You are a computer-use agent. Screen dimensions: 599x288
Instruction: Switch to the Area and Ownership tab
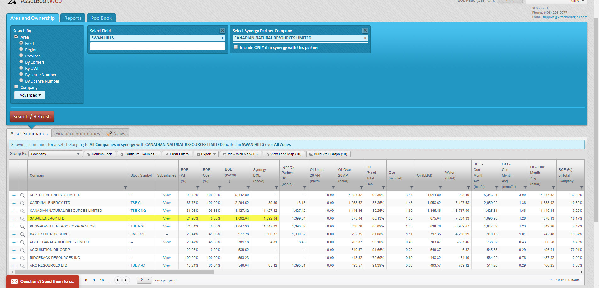32,18
